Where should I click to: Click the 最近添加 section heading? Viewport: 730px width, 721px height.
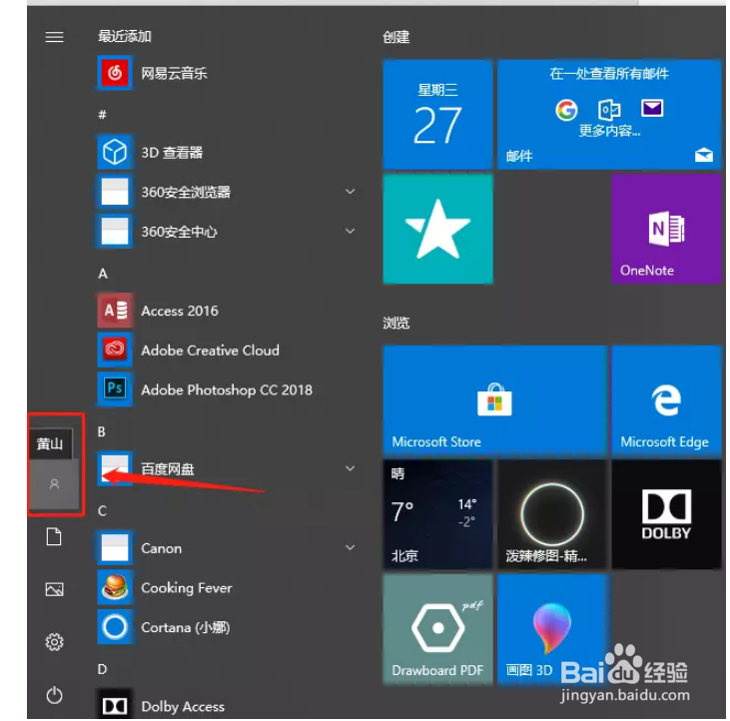pos(124,36)
